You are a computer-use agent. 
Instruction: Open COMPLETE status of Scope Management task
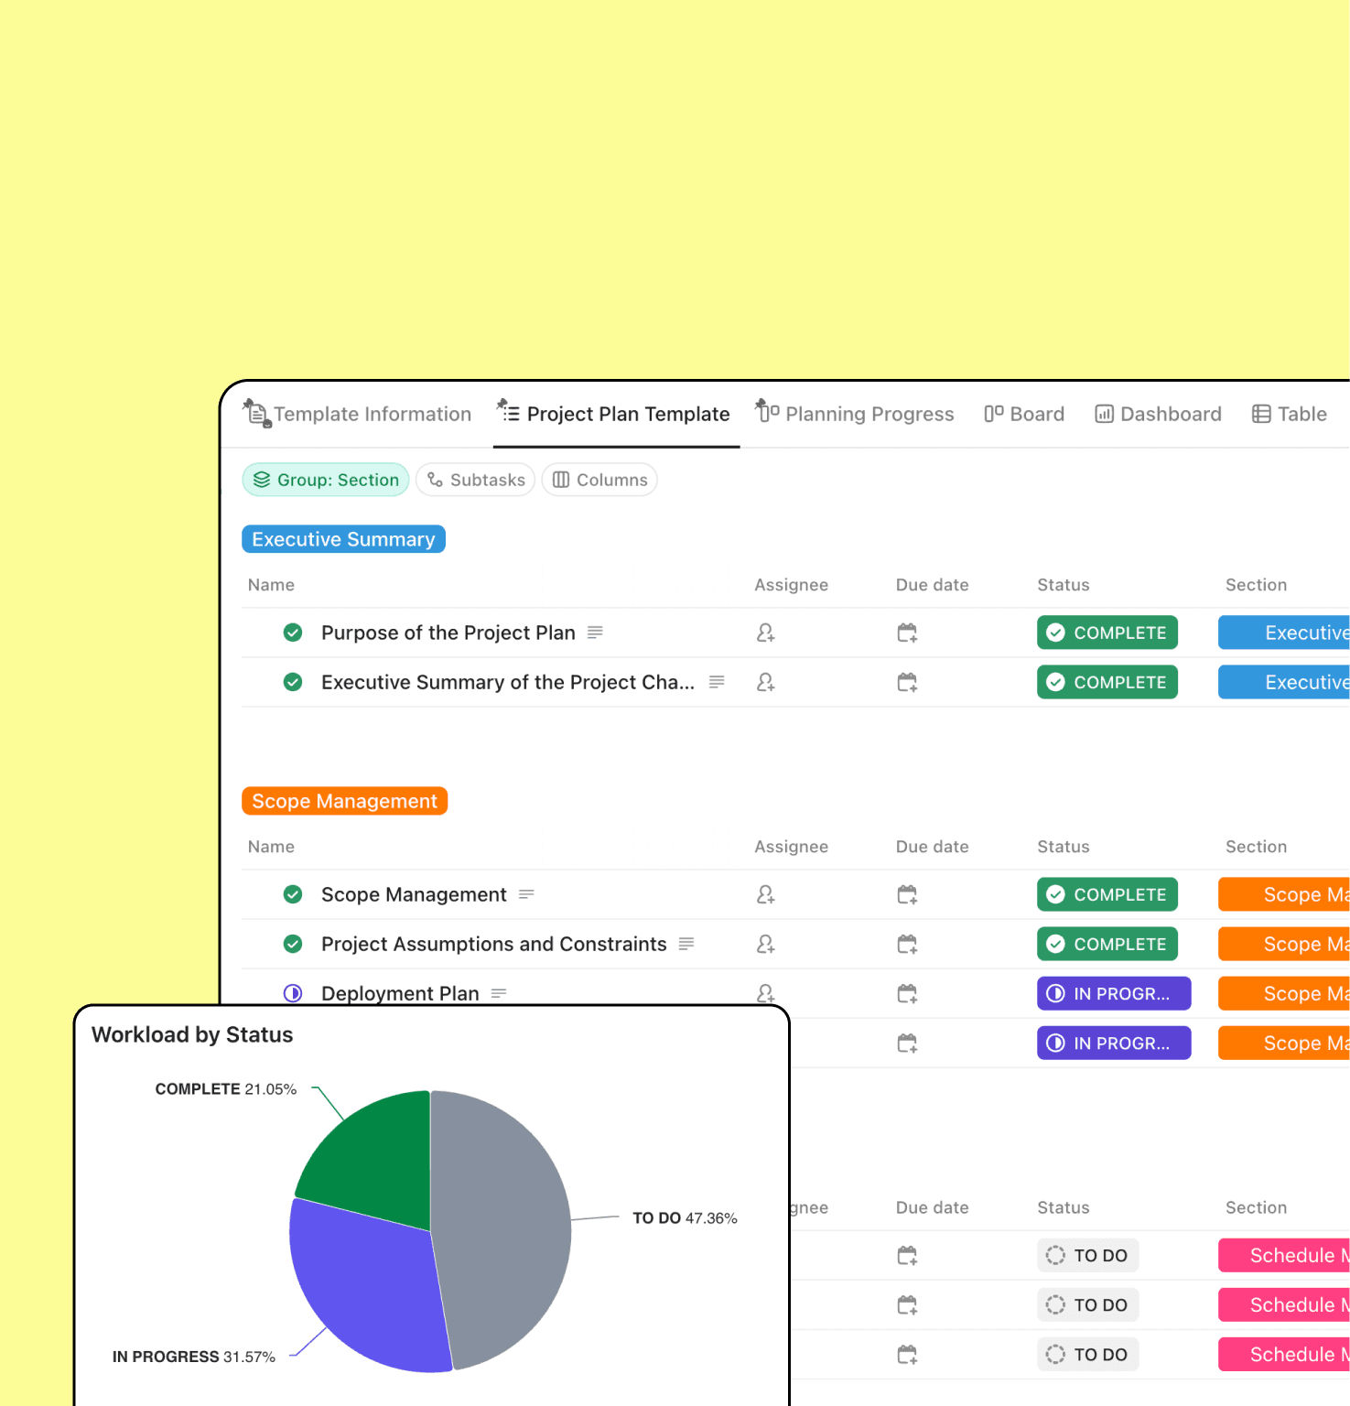1107,894
